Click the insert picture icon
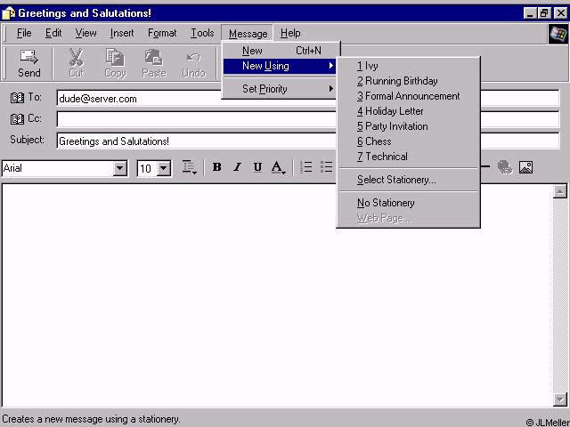The height and width of the screenshot is (427, 570). pos(526,167)
